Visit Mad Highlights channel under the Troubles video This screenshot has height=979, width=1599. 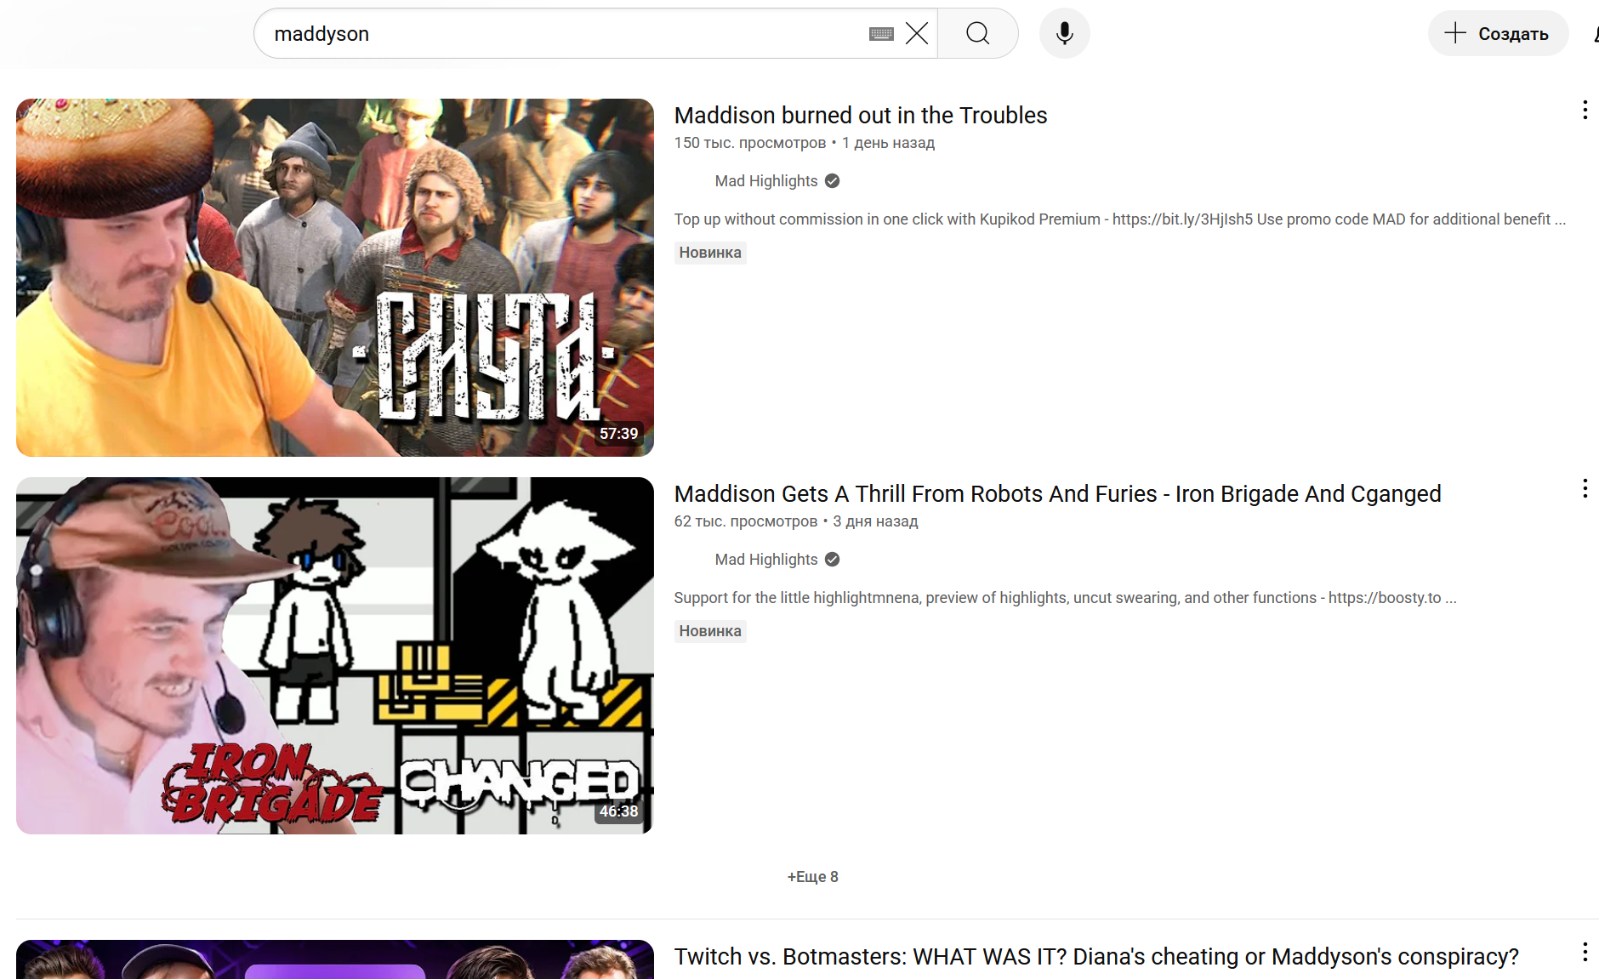point(766,181)
